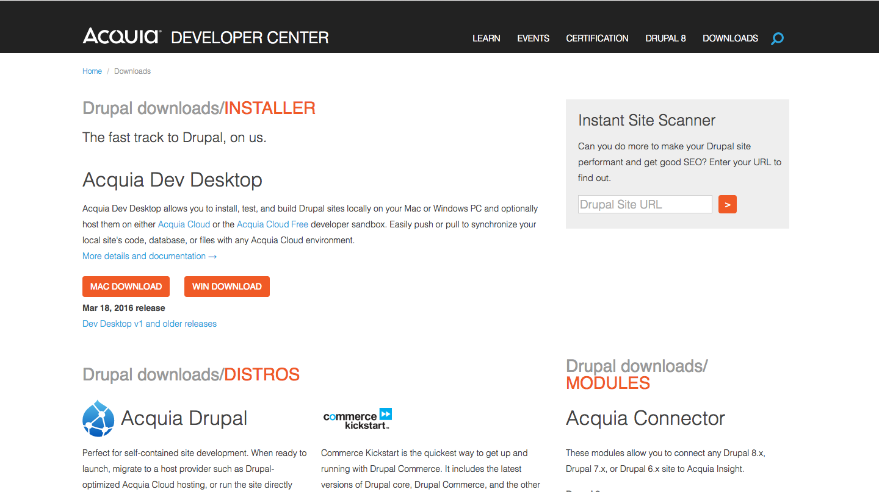Viewport: 879px width, 492px height.
Task: Click the Mar 18, 2016 release text
Action: tap(124, 308)
